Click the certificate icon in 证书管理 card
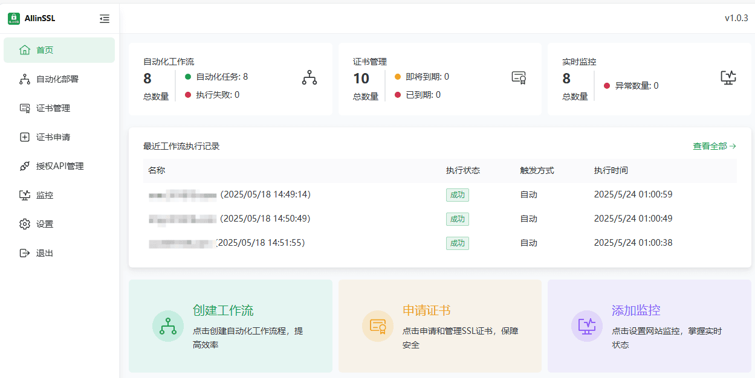755x378 pixels. tap(519, 77)
